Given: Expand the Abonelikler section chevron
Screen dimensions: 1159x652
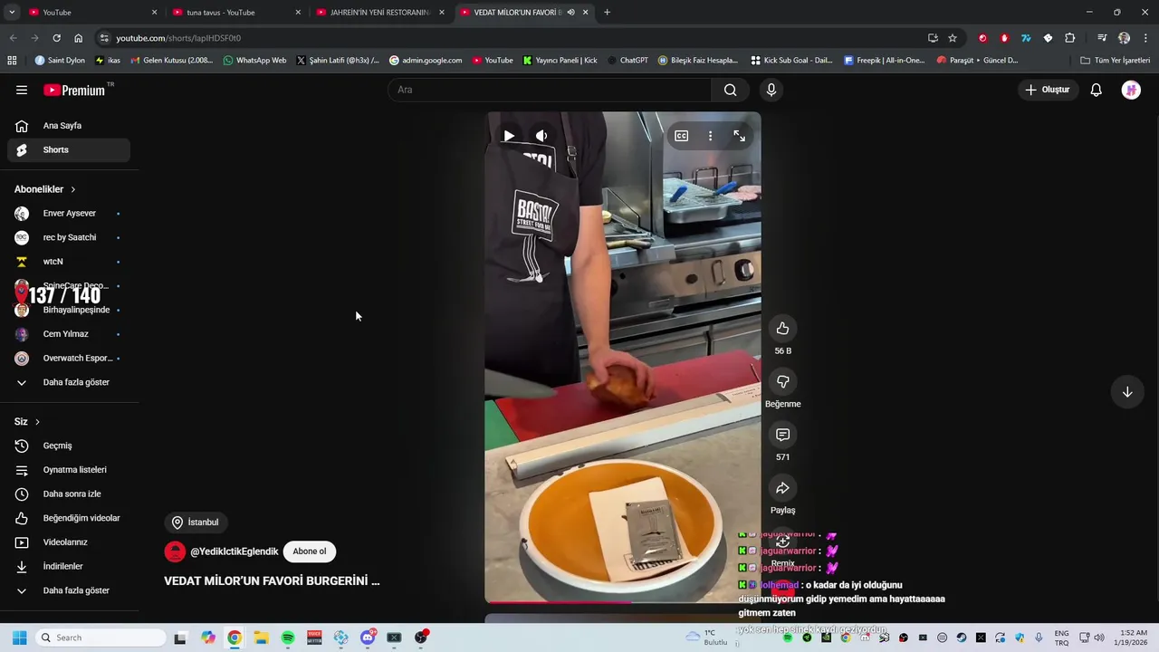Looking at the screenshot, I should 72,189.
